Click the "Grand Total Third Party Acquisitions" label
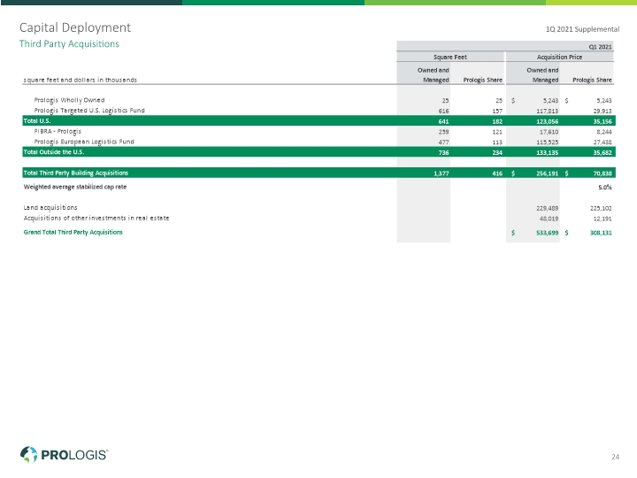This screenshot has height=478, width=637. [73, 232]
